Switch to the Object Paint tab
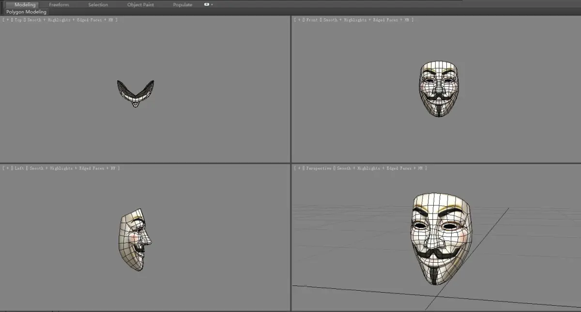581x312 pixels. [x=140, y=5]
